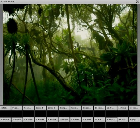The image size is (140, 128).
Task: Select the 2 Жизни button
Action: pos(5,120)
